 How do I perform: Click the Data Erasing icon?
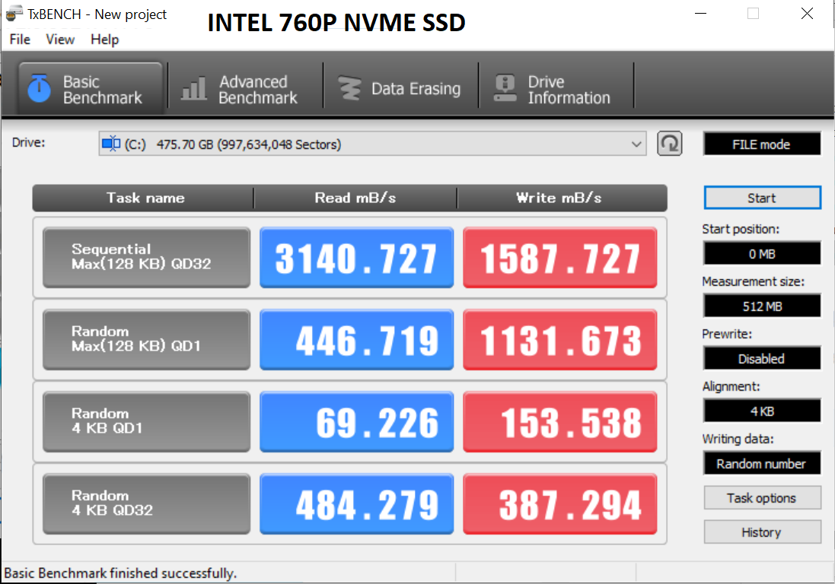349,89
